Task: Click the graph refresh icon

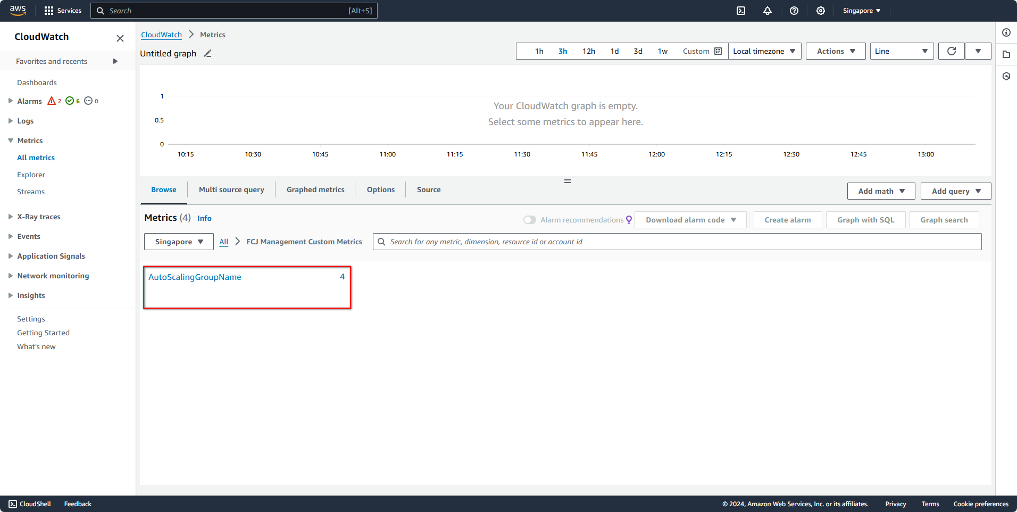Action: tap(952, 51)
